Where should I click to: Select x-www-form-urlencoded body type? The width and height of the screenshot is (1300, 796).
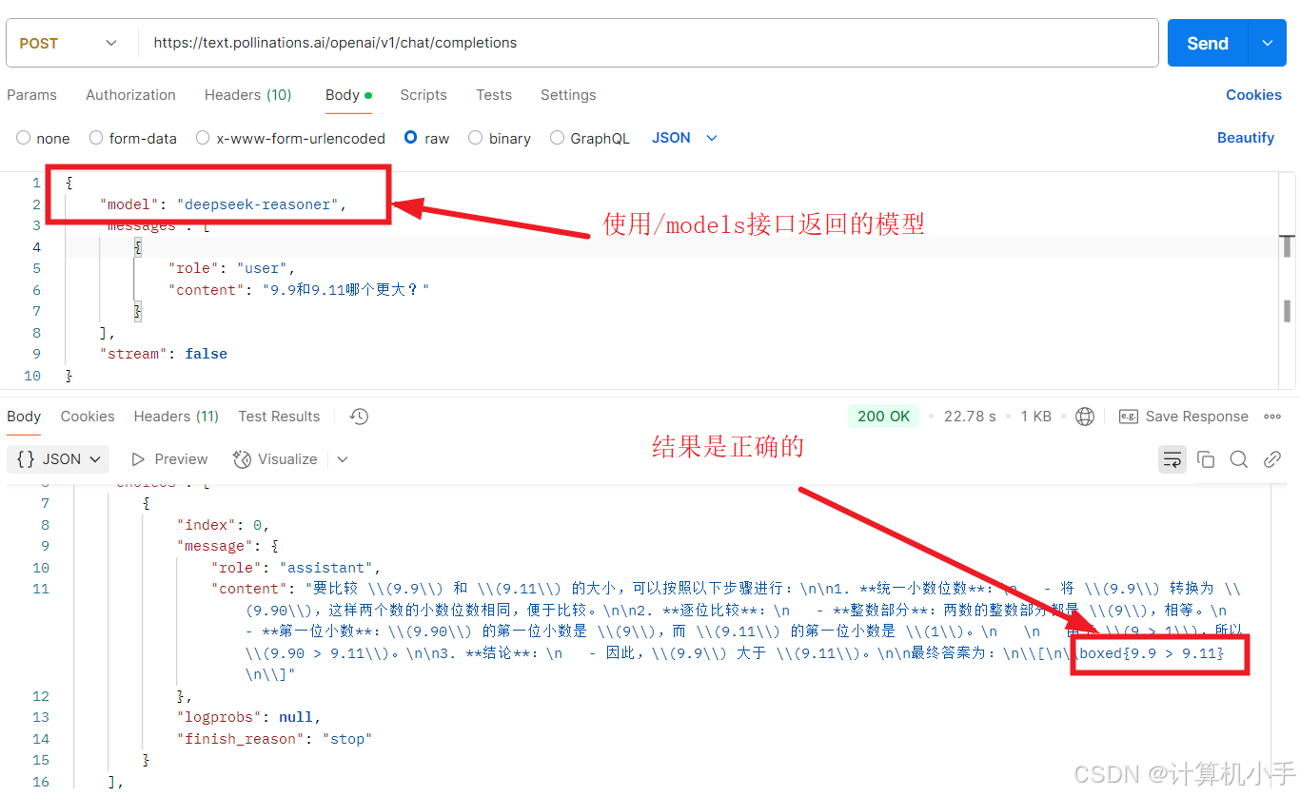(290, 138)
